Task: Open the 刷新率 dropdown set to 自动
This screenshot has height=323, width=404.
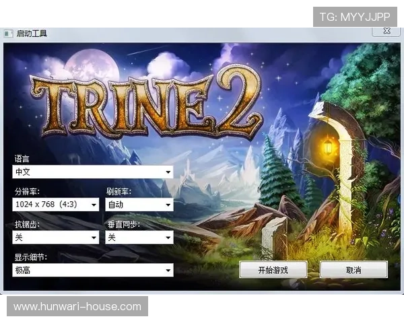Action: click(139, 205)
